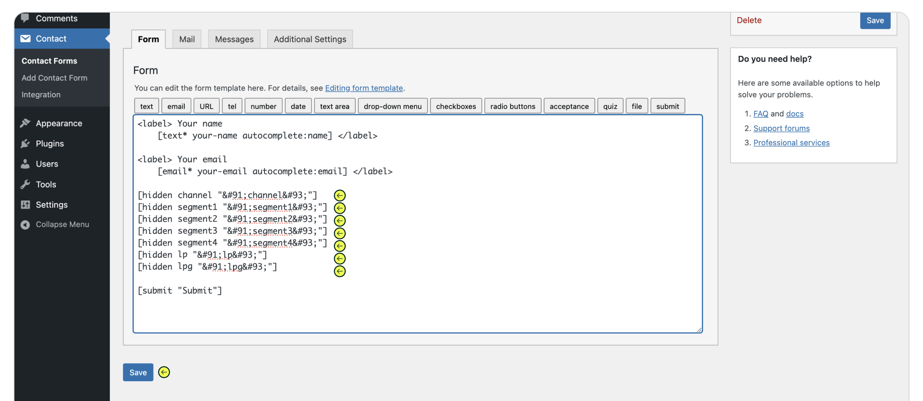Insert an email tag

tap(176, 106)
